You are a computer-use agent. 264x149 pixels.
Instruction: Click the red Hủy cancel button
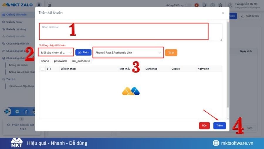click(x=204, y=126)
